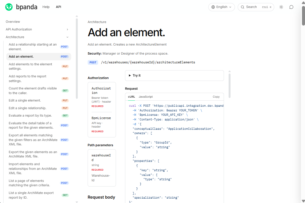Open 'Import elements and relationships' entry

(x=39, y=169)
